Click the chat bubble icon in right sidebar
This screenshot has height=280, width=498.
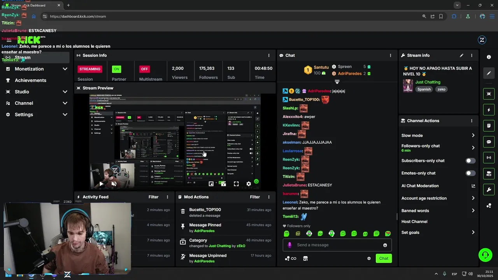pos(489,142)
